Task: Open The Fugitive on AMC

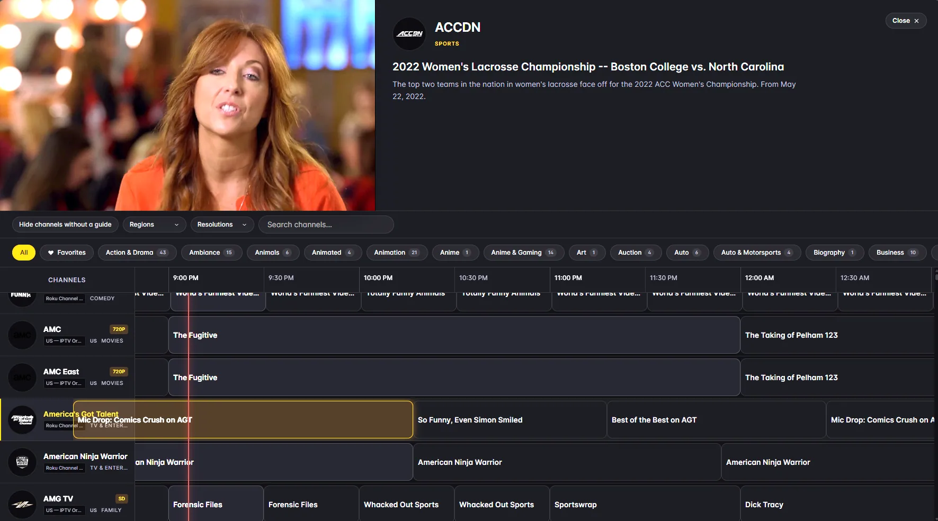Action: pos(454,335)
